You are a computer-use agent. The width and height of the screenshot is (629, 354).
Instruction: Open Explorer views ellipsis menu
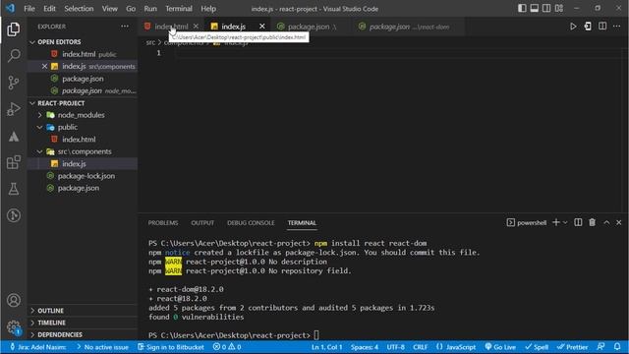[x=125, y=27]
